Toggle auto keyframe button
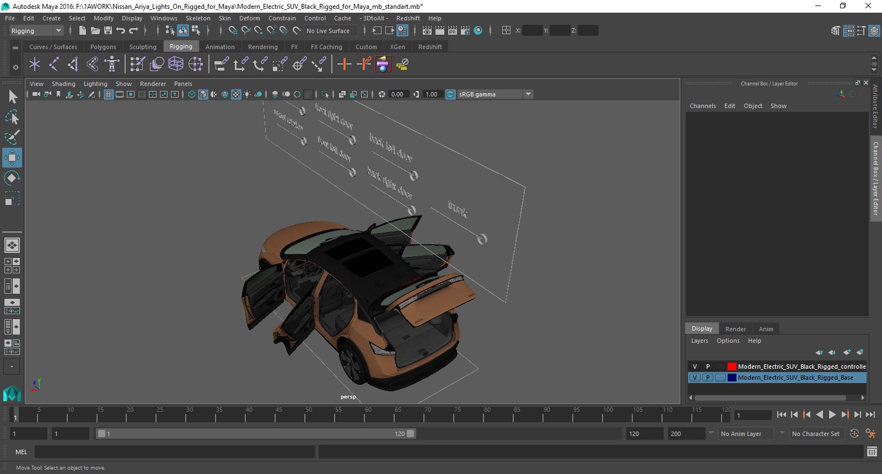882x474 pixels. pos(854,434)
